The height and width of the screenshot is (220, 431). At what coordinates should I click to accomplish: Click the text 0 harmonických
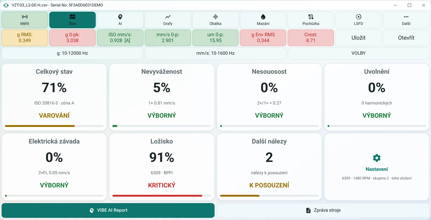point(377,103)
